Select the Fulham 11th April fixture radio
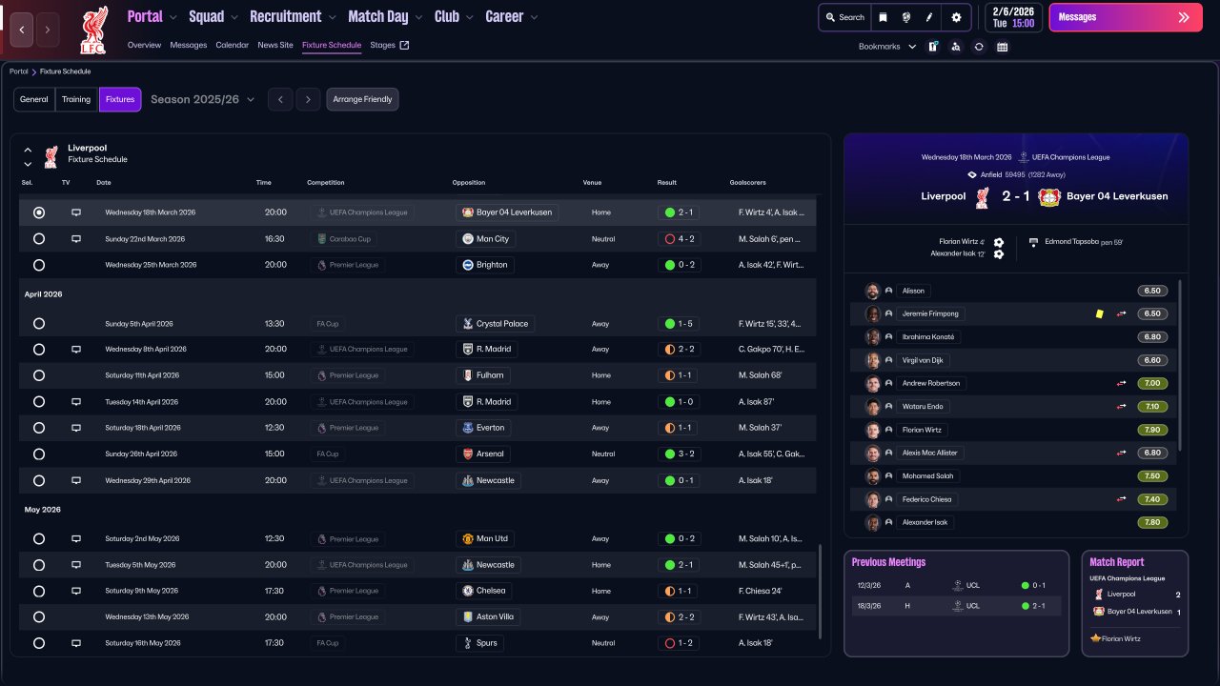1220x686 pixels. (39, 375)
